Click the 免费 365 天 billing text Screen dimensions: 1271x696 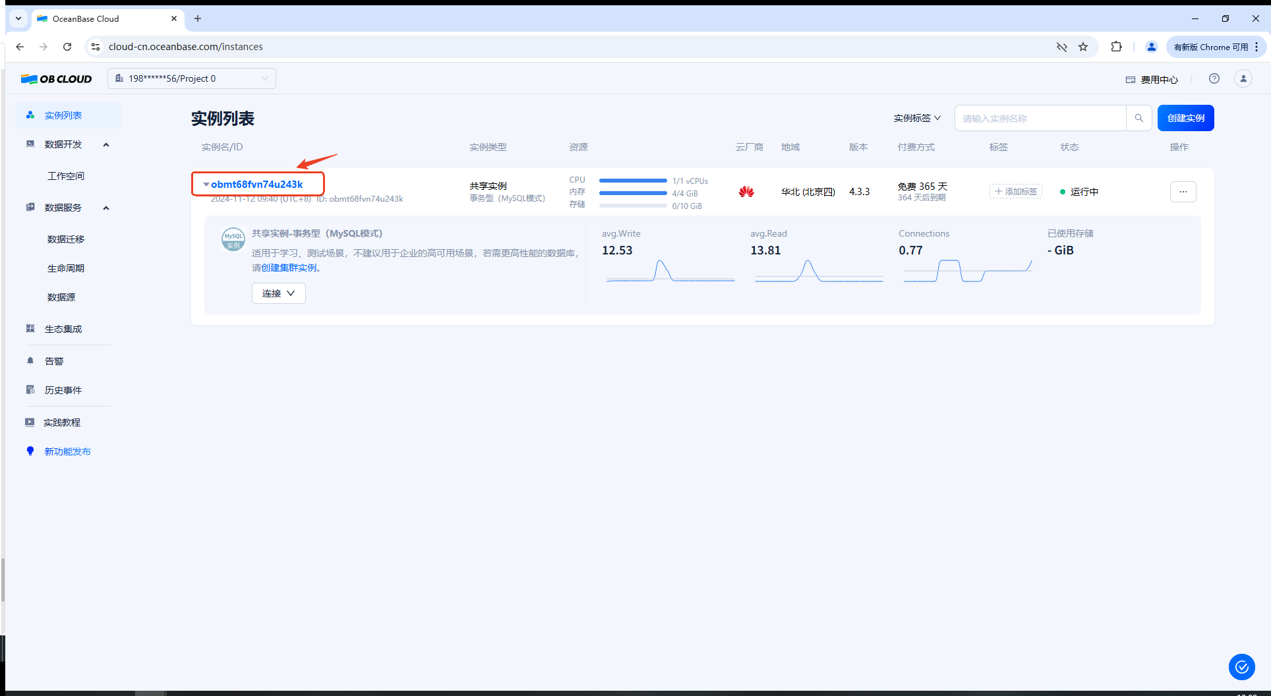[922, 187]
